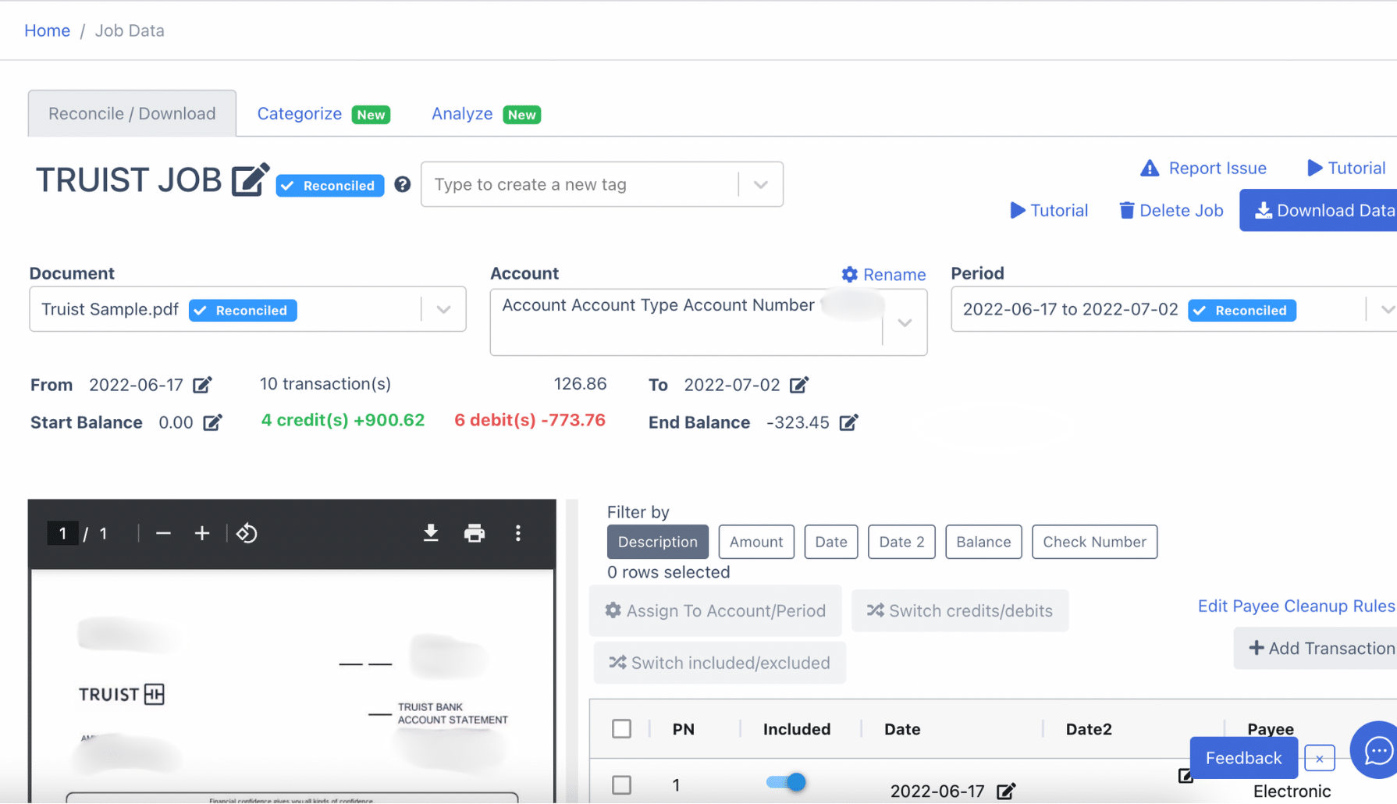Select all rows using the header checkbox

621,728
